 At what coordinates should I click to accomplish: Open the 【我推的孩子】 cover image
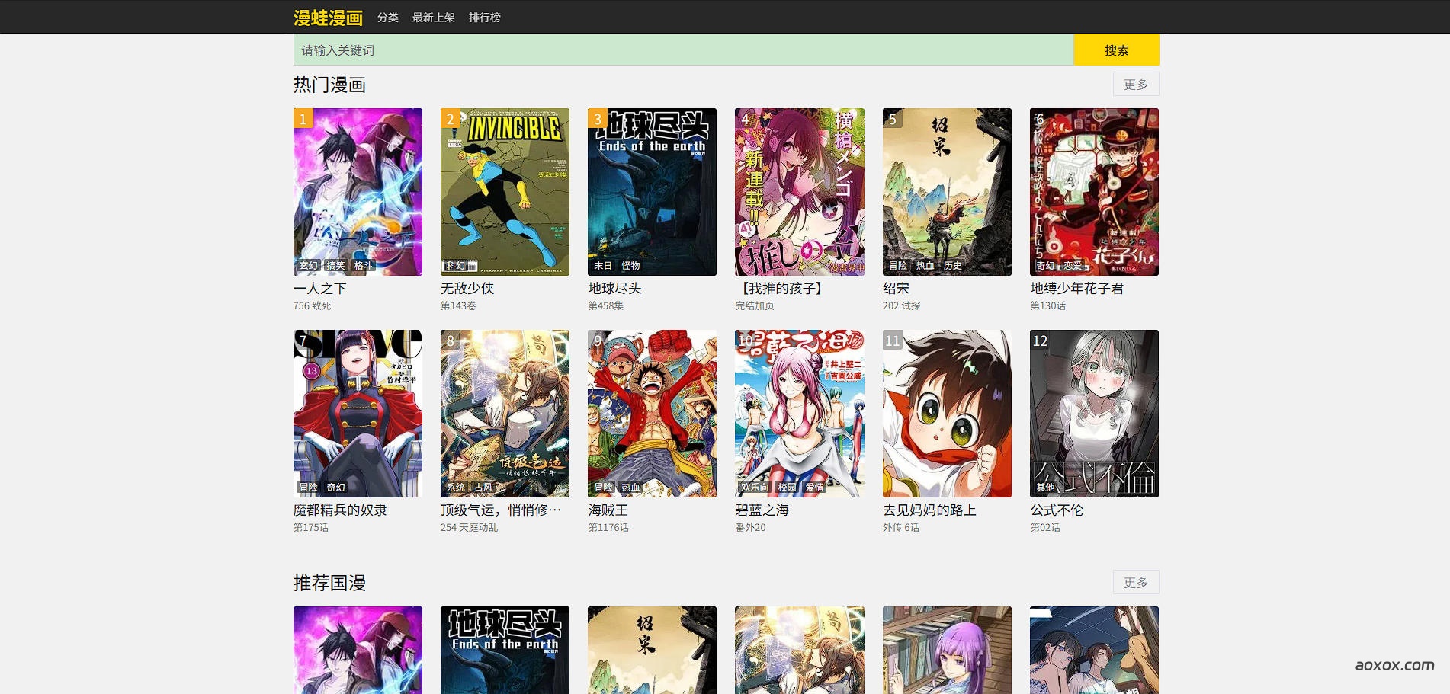[x=799, y=191]
